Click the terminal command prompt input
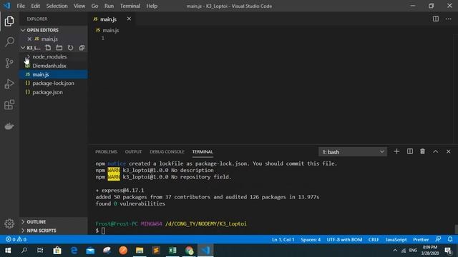Screen dimensions: 458x257 click(103, 231)
